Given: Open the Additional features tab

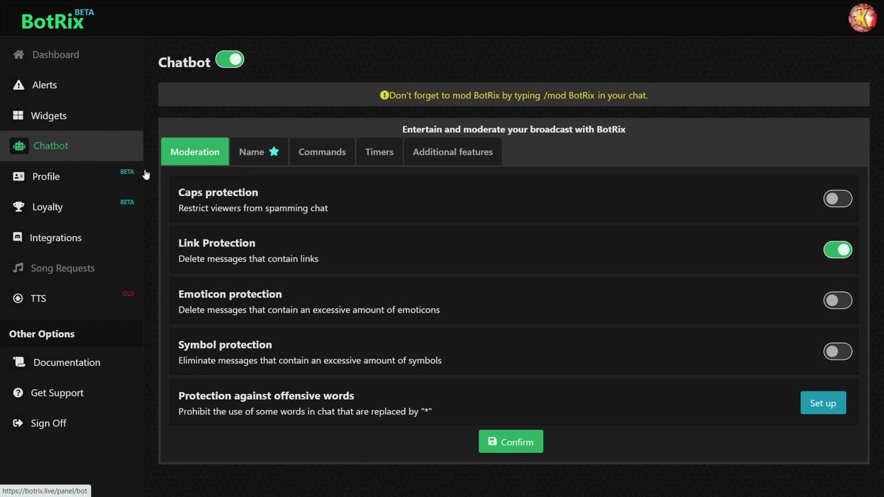Looking at the screenshot, I should click(453, 152).
